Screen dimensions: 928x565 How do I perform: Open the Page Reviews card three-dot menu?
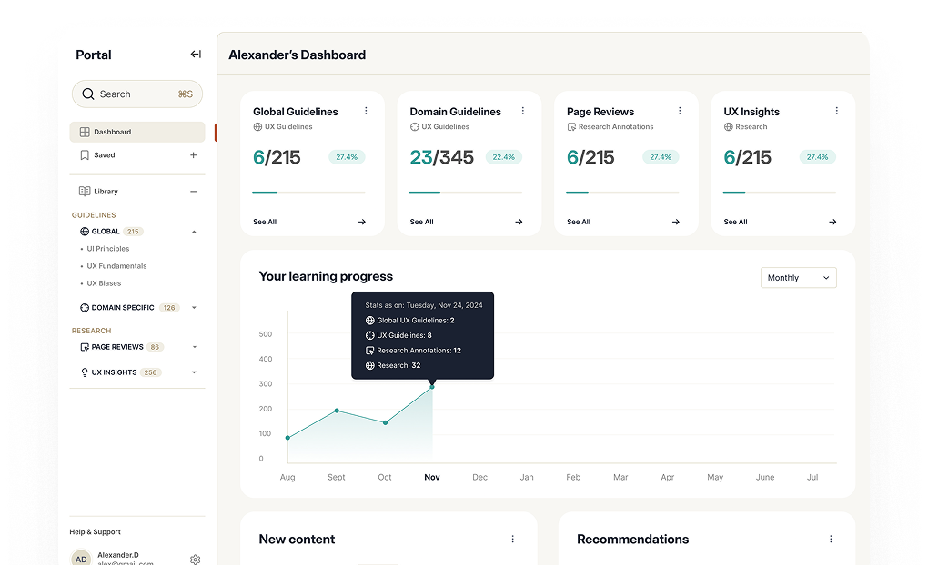click(680, 111)
